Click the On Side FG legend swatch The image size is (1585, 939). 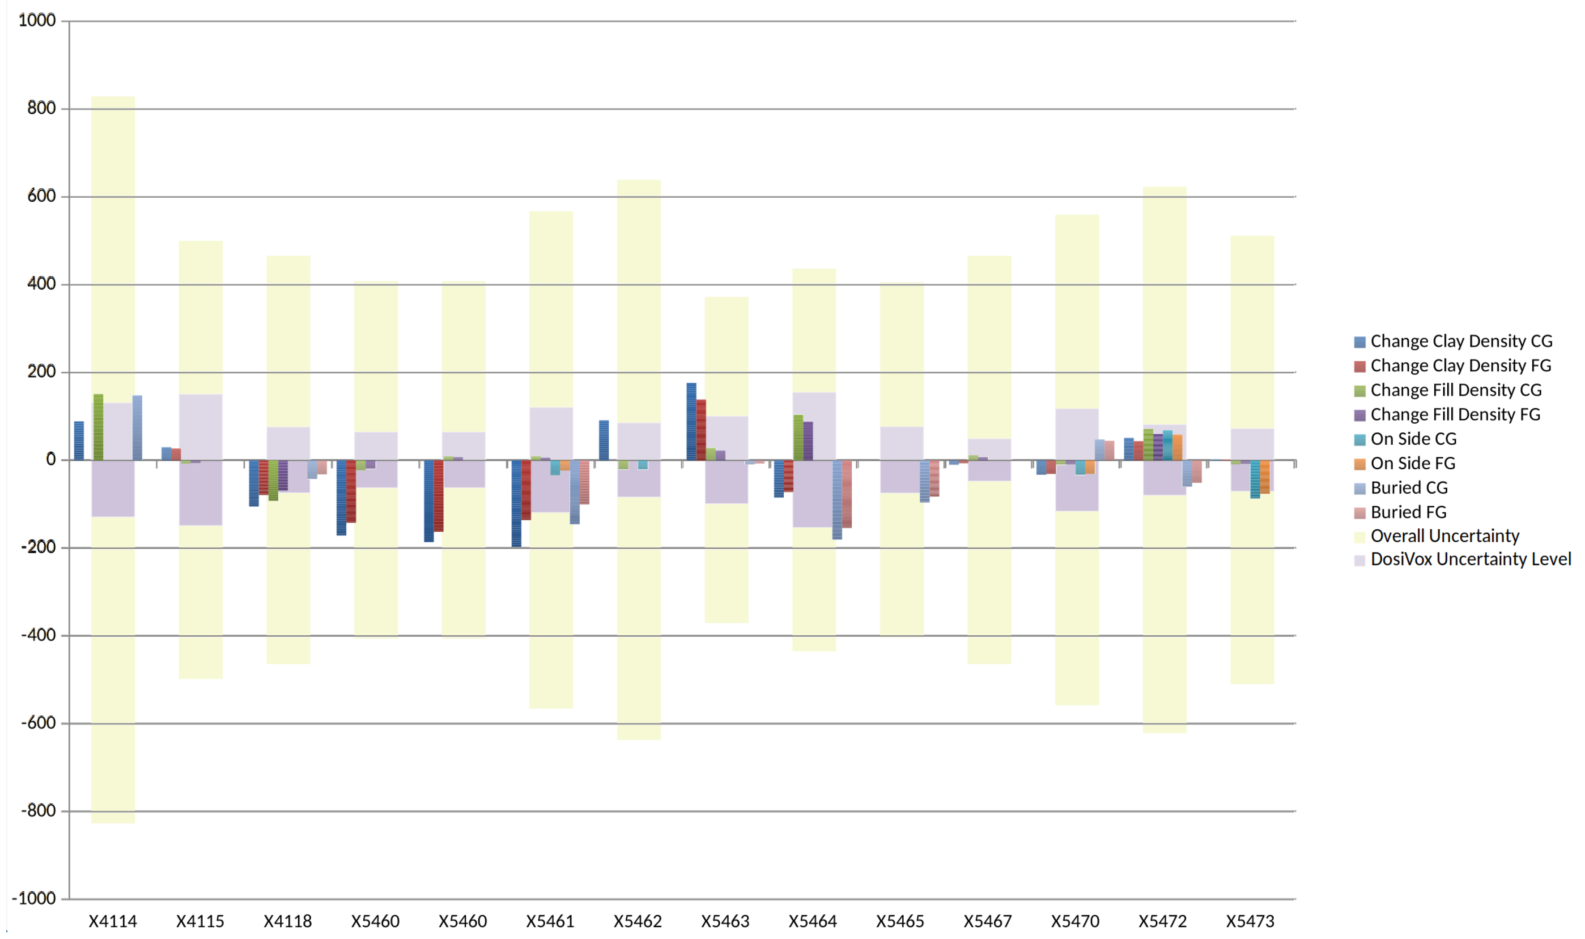[1359, 465]
